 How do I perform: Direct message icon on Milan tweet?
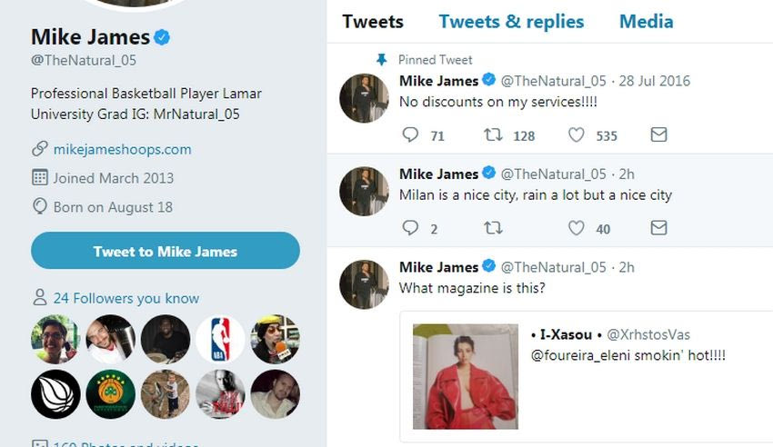tap(658, 228)
